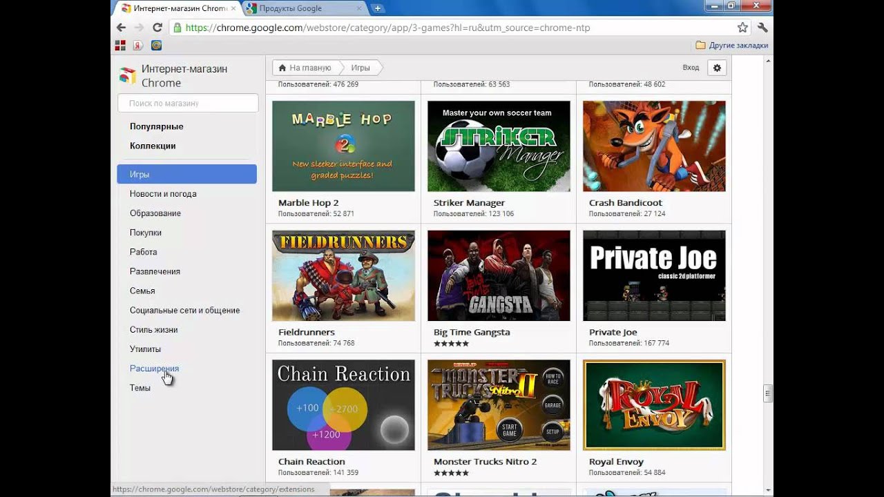This screenshot has width=884, height=497.
Task: Open the Работа category
Action: click(x=144, y=252)
